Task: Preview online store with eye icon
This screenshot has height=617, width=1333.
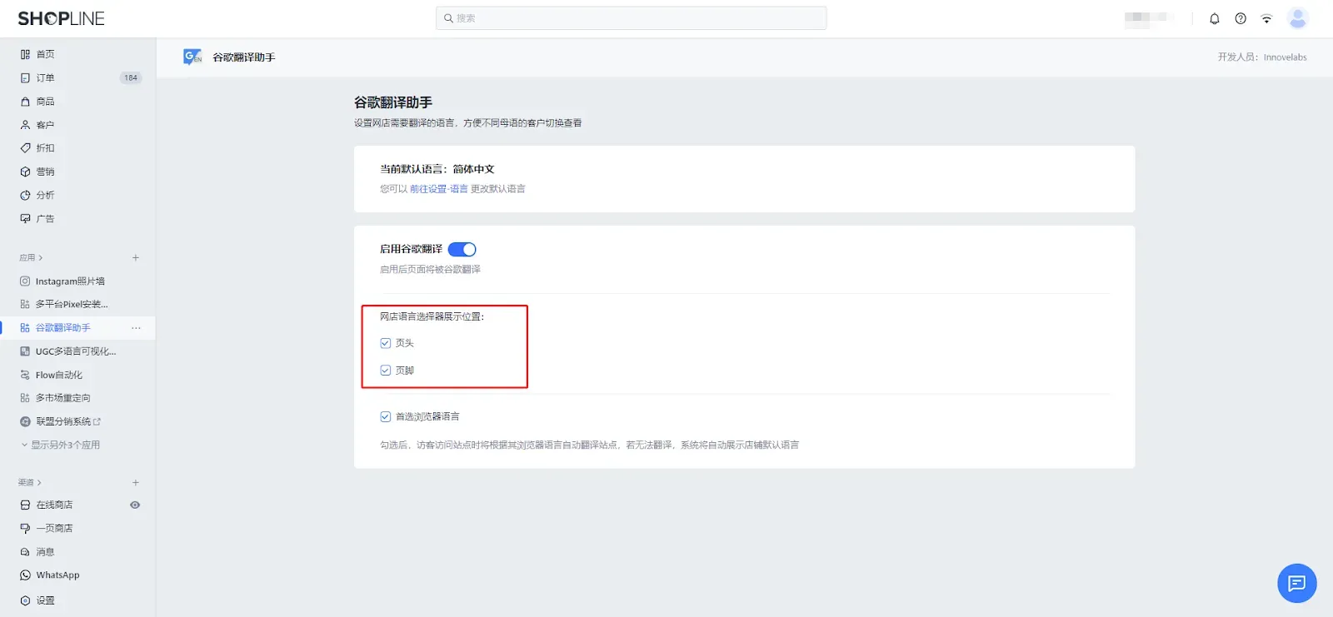Action: [x=135, y=505]
